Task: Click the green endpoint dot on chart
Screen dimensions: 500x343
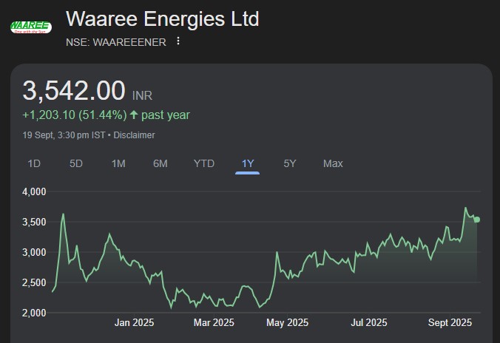Action: pos(477,220)
